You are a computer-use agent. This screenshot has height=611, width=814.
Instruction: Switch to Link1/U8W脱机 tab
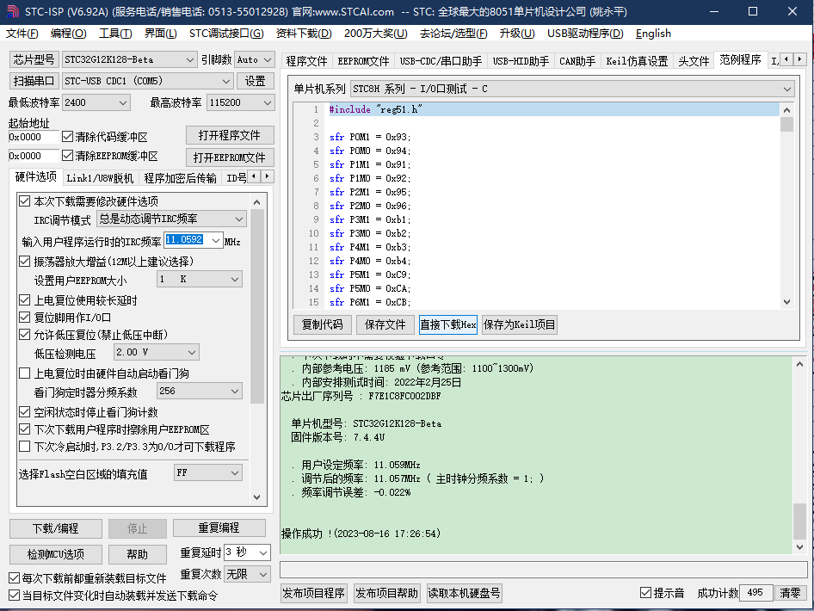[x=100, y=178]
